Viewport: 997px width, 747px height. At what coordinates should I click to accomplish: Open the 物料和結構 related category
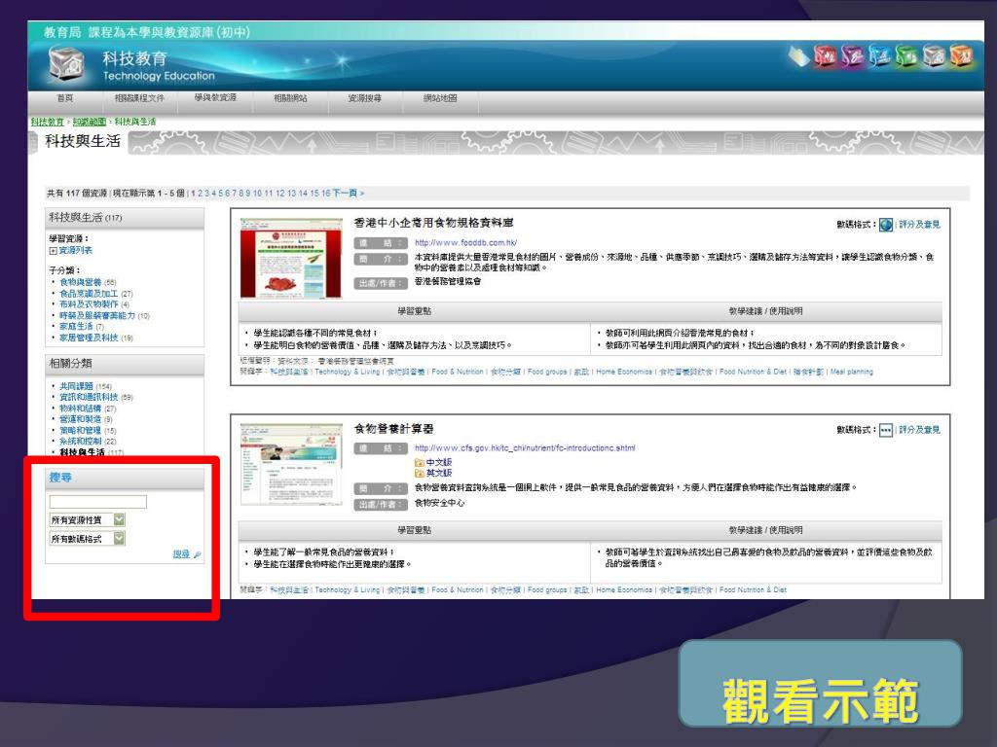click(x=80, y=409)
